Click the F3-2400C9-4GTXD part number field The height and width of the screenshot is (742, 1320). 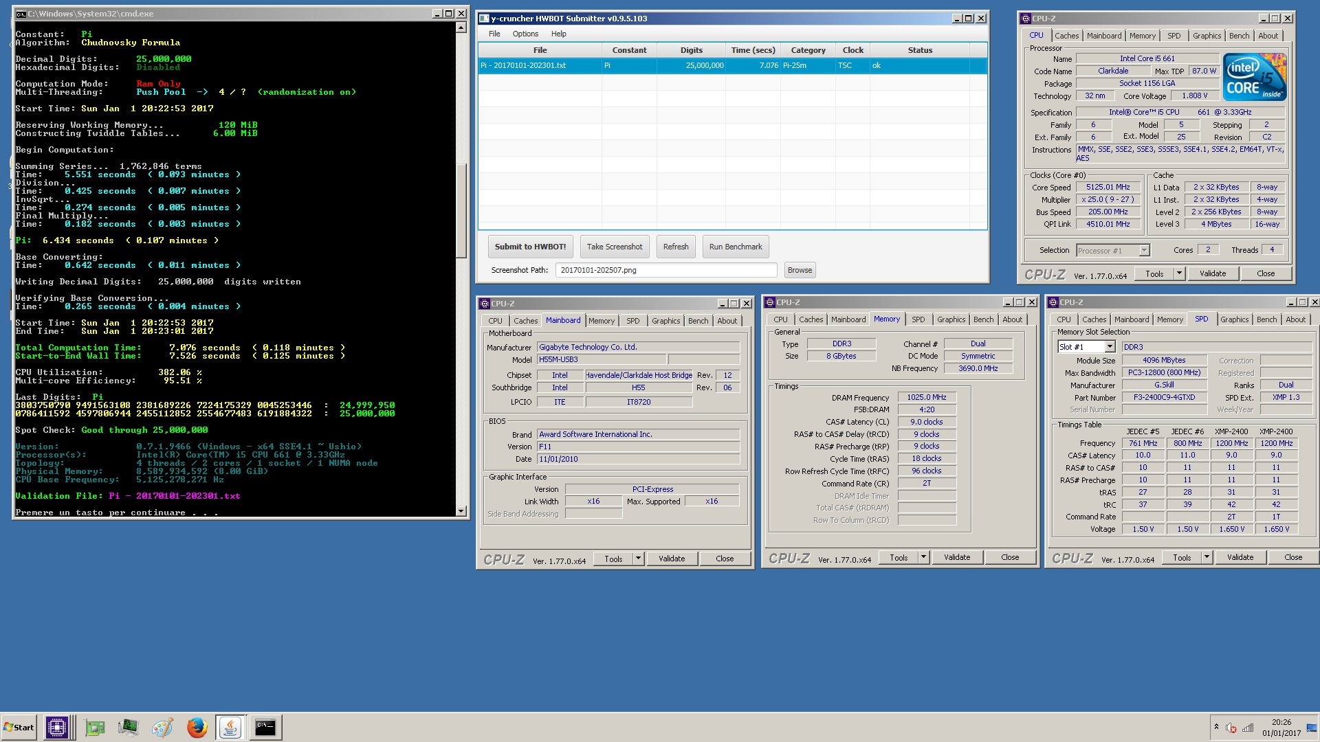pos(1163,398)
